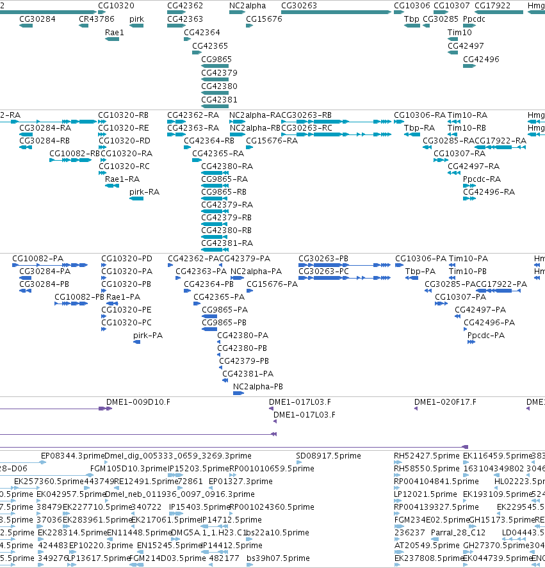Click protein CG17922-PA
Viewport: 545px width, 568px height.
click(501, 284)
